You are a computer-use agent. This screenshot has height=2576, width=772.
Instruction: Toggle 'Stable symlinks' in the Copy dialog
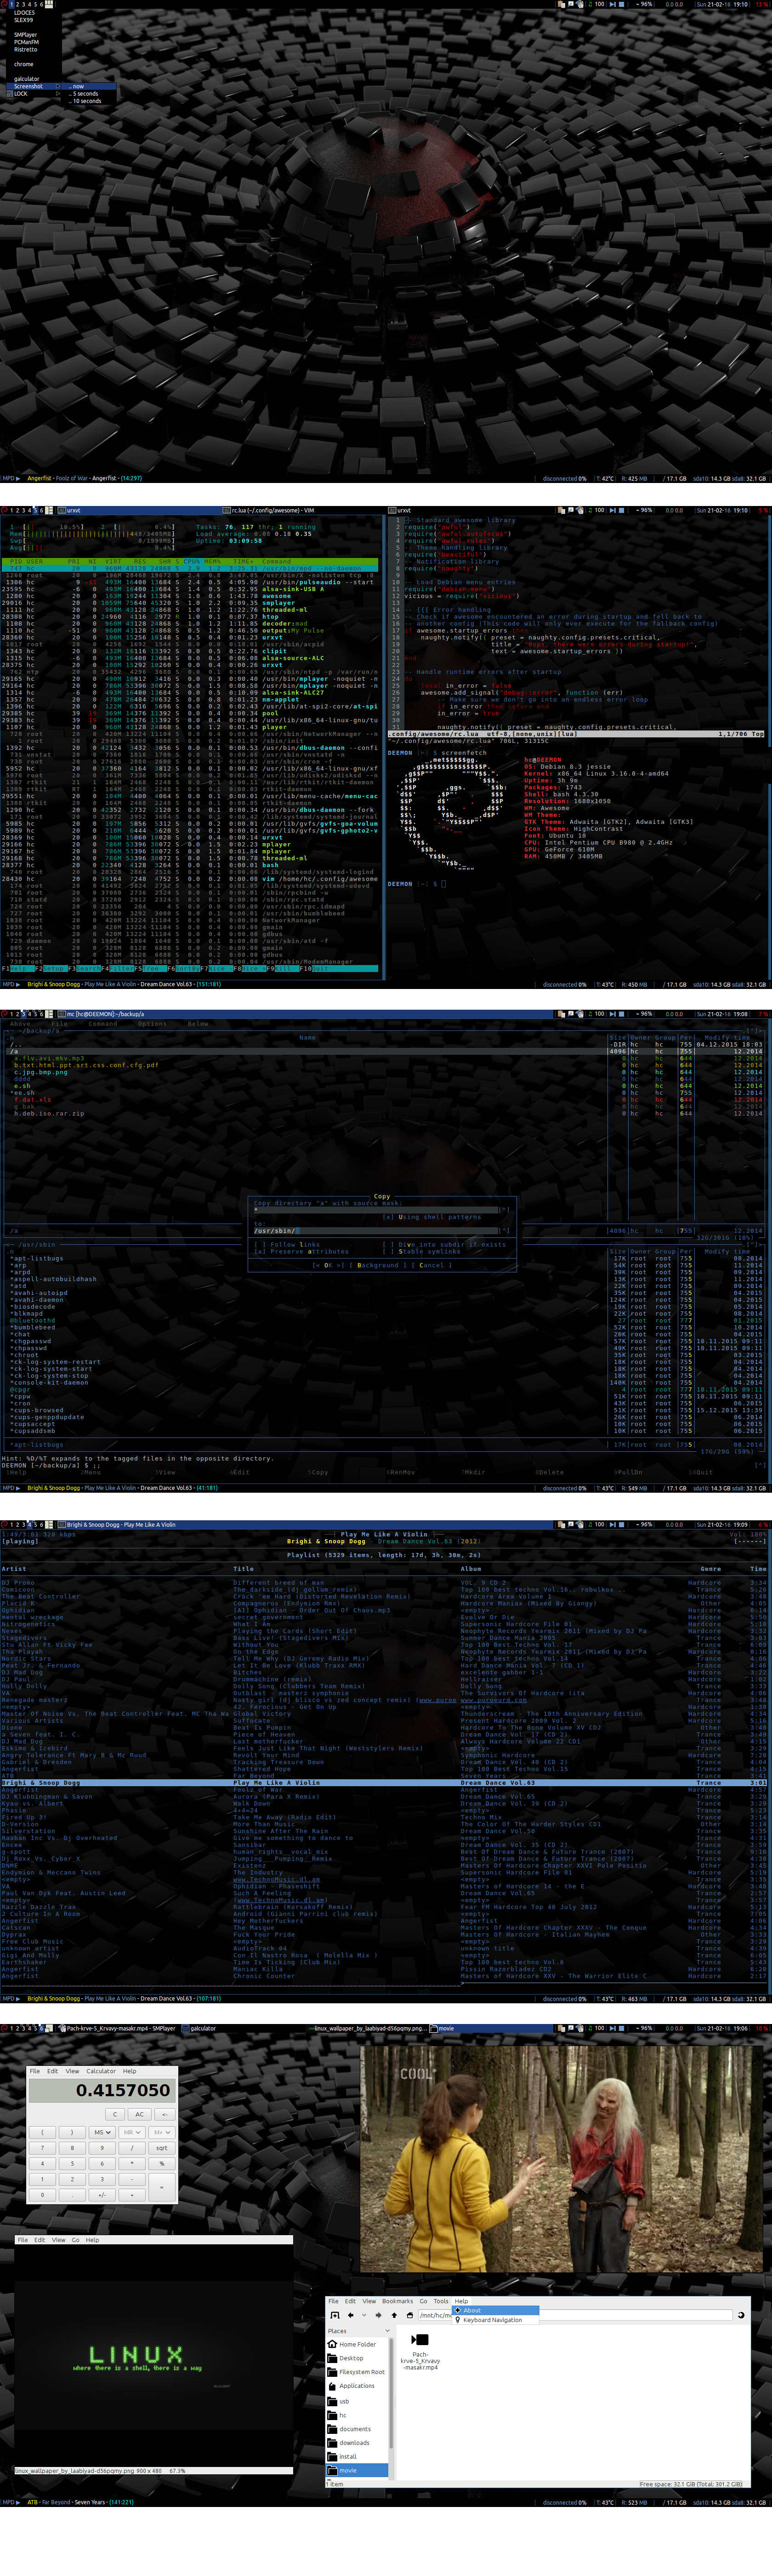422,1251
